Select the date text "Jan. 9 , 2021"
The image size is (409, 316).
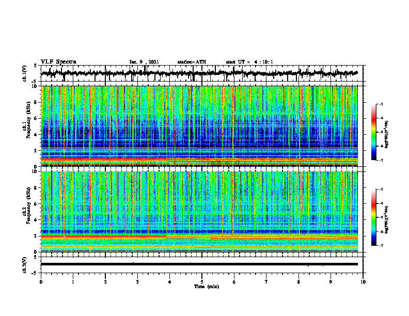pyautogui.click(x=144, y=62)
